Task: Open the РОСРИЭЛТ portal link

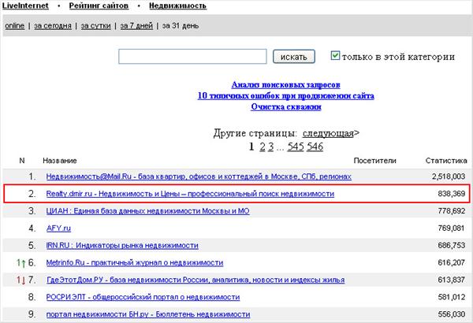Action: (x=143, y=297)
